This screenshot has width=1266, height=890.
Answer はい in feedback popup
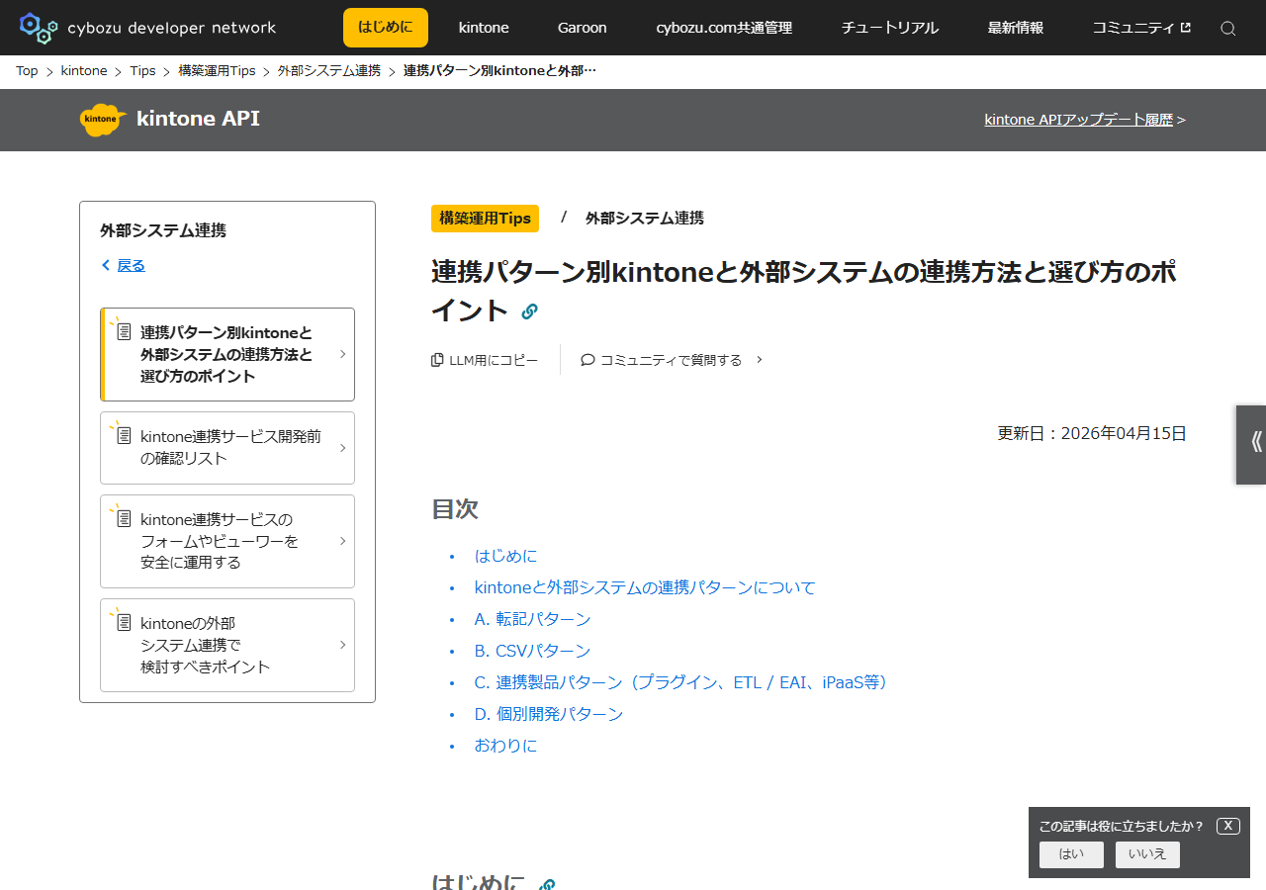pyautogui.click(x=1071, y=854)
